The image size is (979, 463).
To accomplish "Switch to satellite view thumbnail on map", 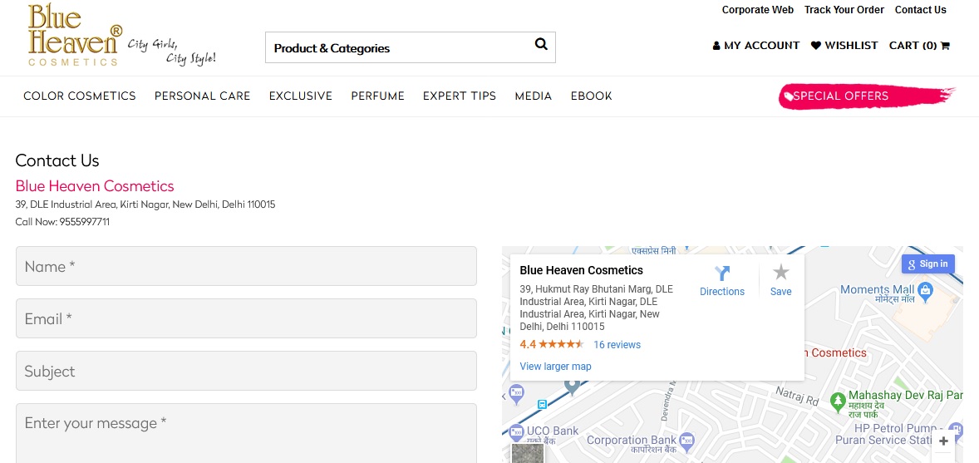I will [x=527, y=453].
